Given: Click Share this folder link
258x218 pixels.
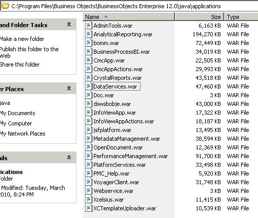Looking at the screenshot, I should (x=19, y=64).
